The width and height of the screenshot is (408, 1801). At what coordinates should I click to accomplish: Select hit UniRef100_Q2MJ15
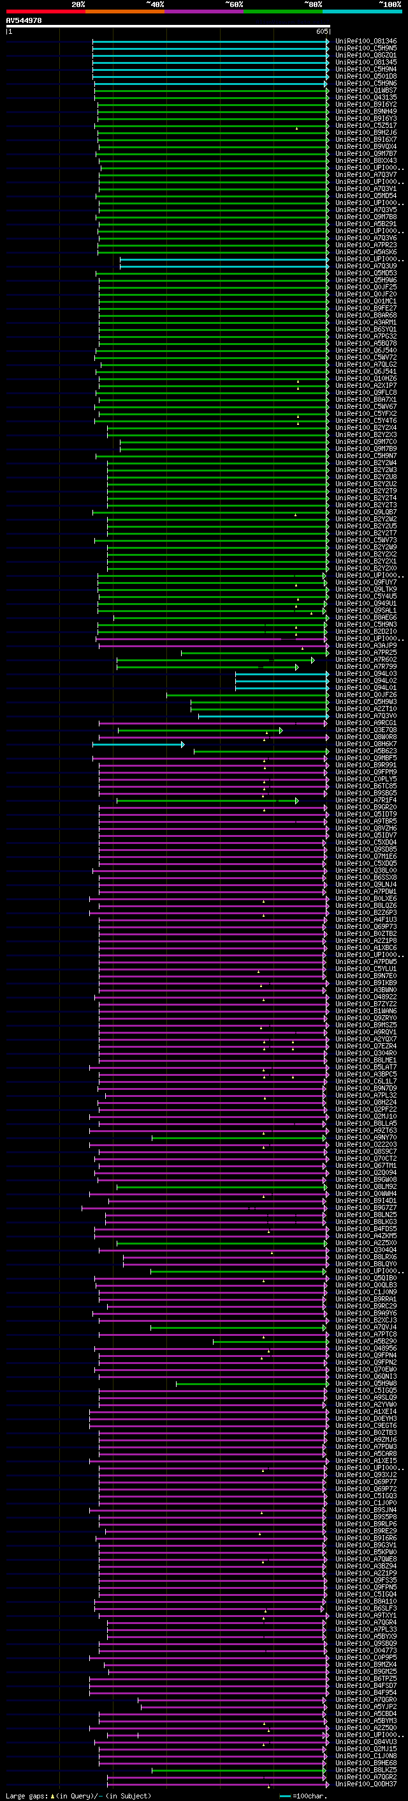[x=366, y=1749]
